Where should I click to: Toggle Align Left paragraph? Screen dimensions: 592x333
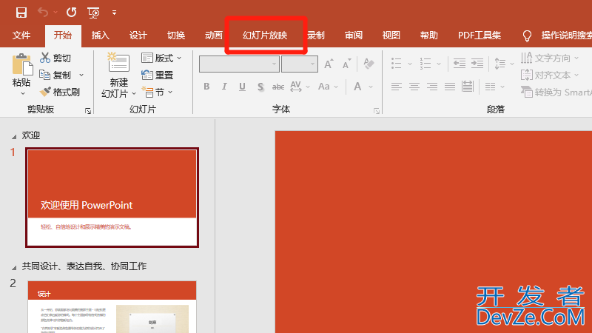click(x=397, y=87)
